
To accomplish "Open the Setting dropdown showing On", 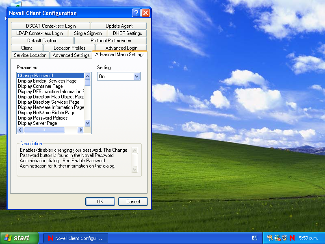I will point(119,76).
